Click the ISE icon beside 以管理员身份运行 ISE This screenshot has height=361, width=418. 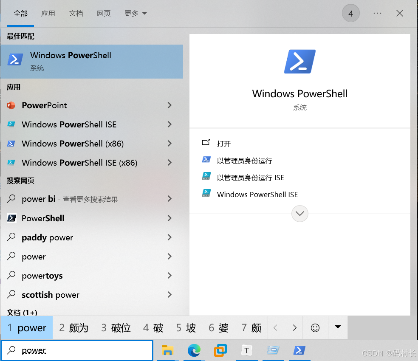[x=206, y=176]
